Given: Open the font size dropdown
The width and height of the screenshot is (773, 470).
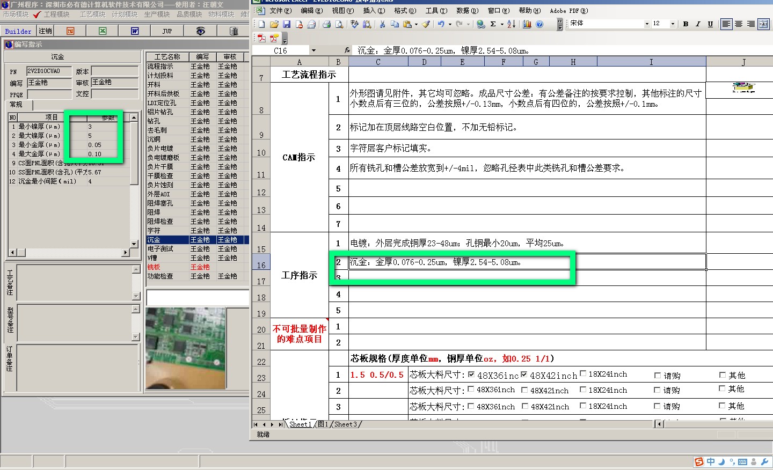Looking at the screenshot, I should pyautogui.click(x=673, y=24).
